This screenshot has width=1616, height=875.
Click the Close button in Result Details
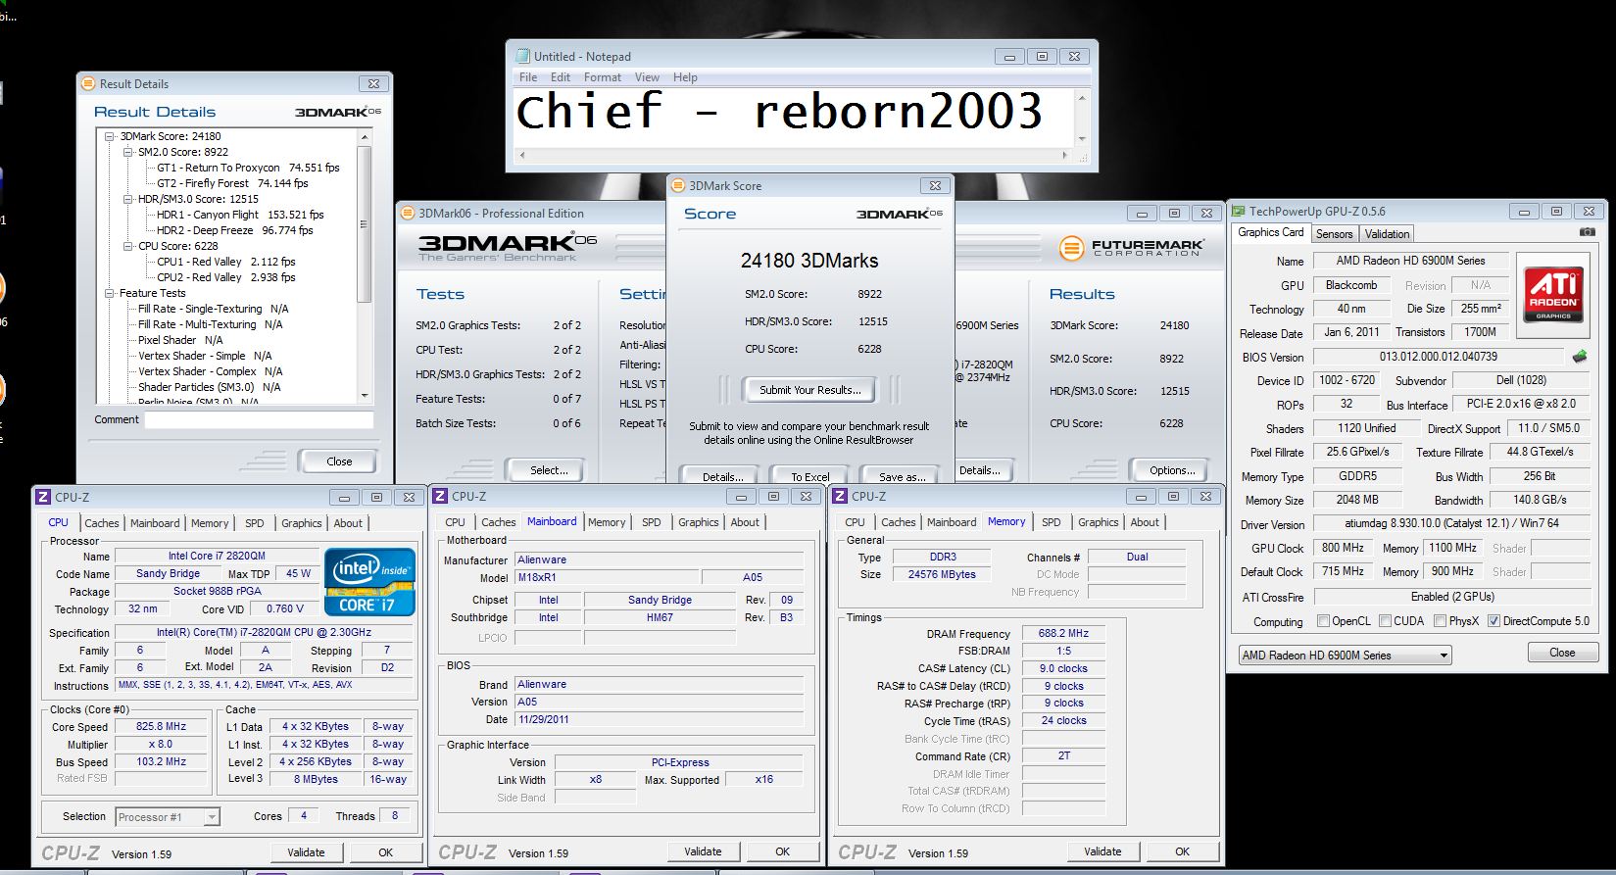(339, 462)
